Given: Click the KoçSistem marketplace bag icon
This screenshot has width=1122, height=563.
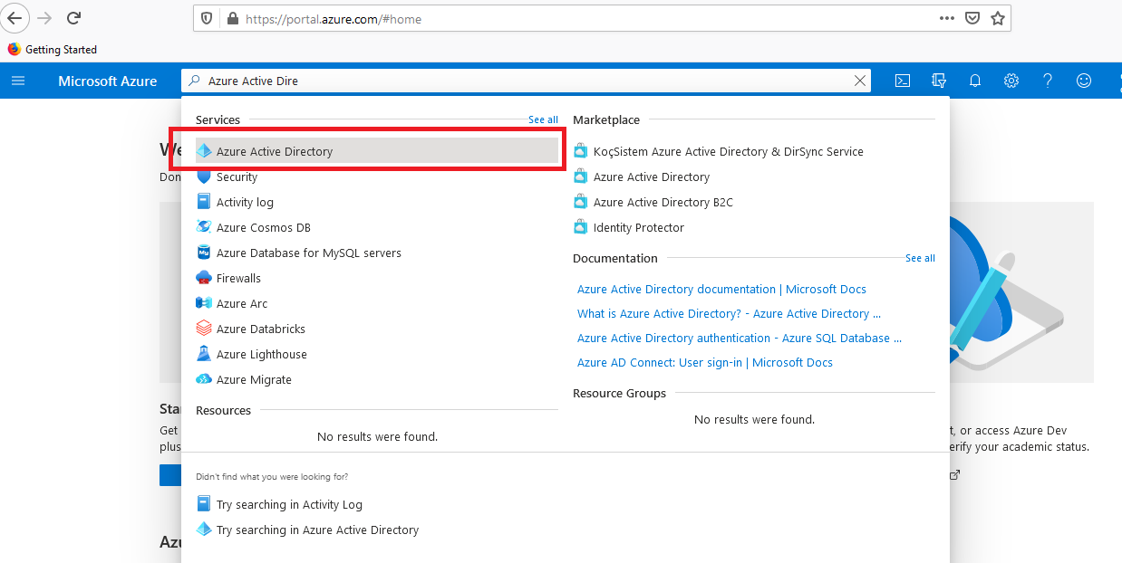Looking at the screenshot, I should coord(581,151).
